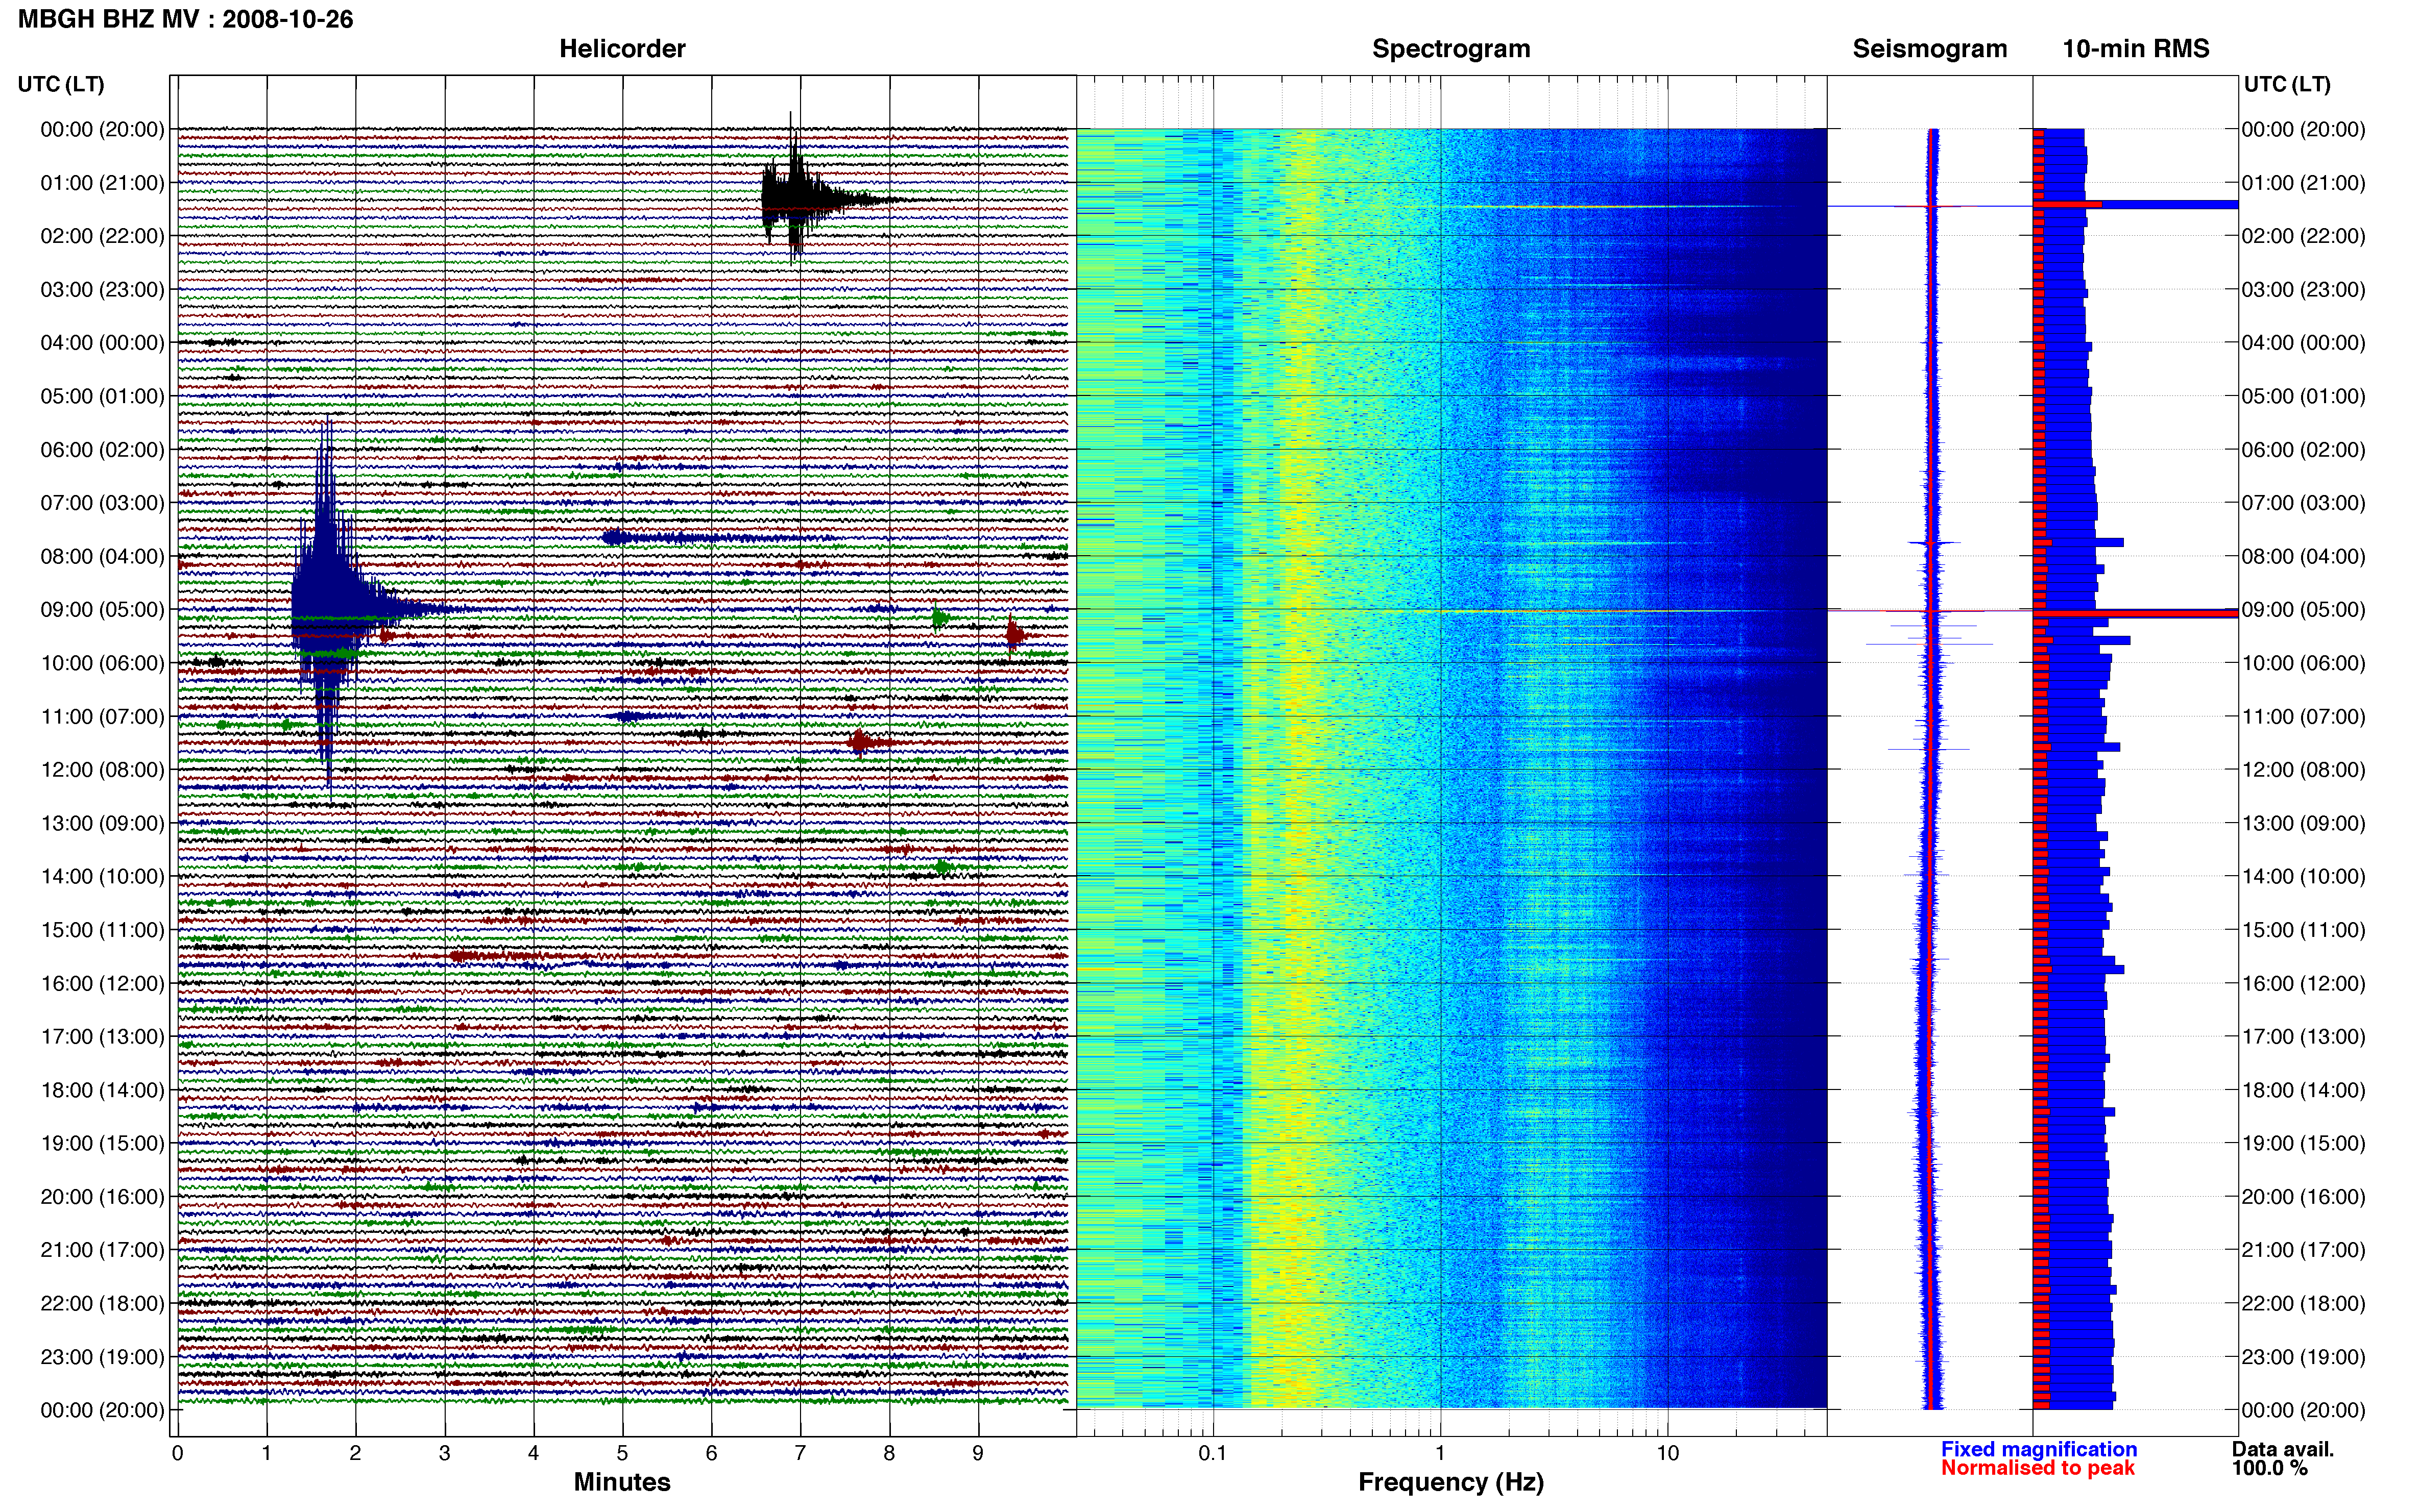Click Helicorder-side time label '17:00 (13:00)'
The height and width of the screenshot is (1512, 2420).
coord(102,1037)
